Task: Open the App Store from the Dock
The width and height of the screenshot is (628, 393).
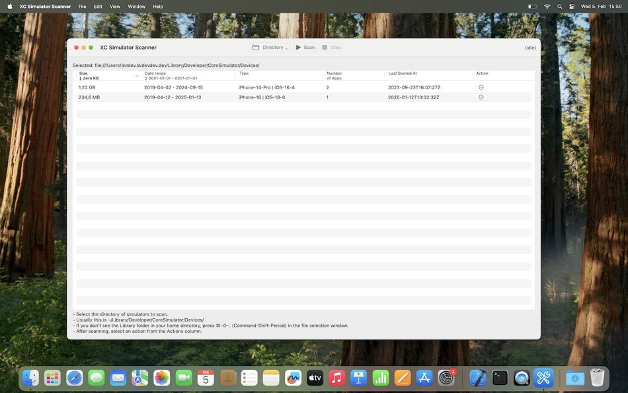Action: click(423, 378)
